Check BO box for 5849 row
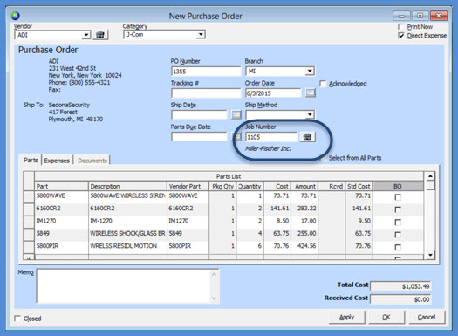 click(398, 235)
